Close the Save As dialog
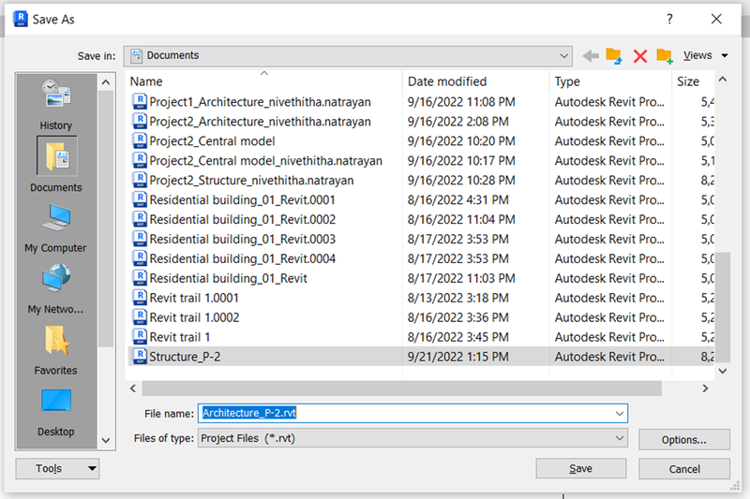Screen dimensions: 750x499 point(716,19)
